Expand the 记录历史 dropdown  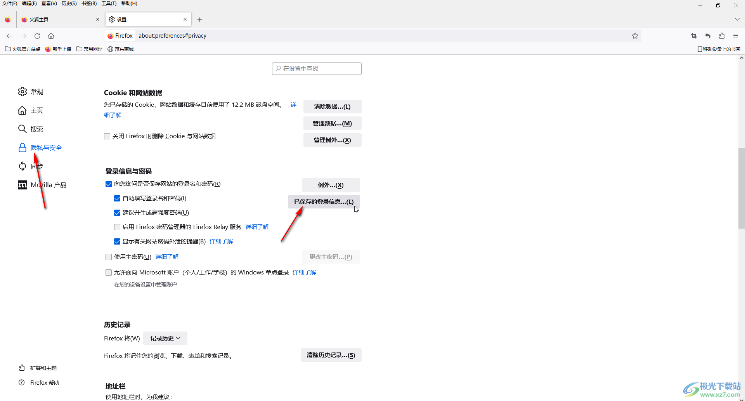click(165, 339)
